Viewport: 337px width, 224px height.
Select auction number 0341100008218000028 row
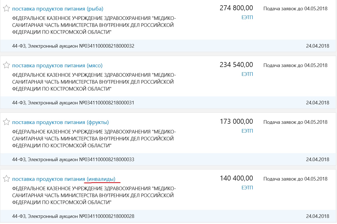click(73, 216)
